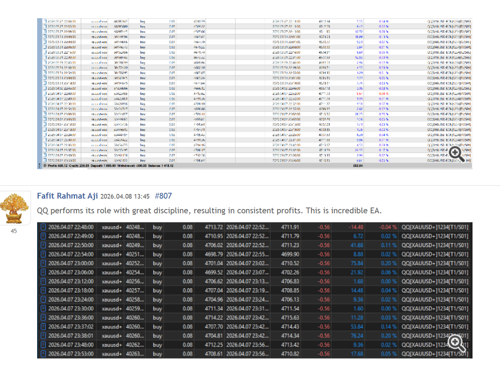This screenshot has width=500, height=367.
Task: Click the row icon next to the 23:12:00 trade
Action: pyautogui.click(x=43, y=281)
